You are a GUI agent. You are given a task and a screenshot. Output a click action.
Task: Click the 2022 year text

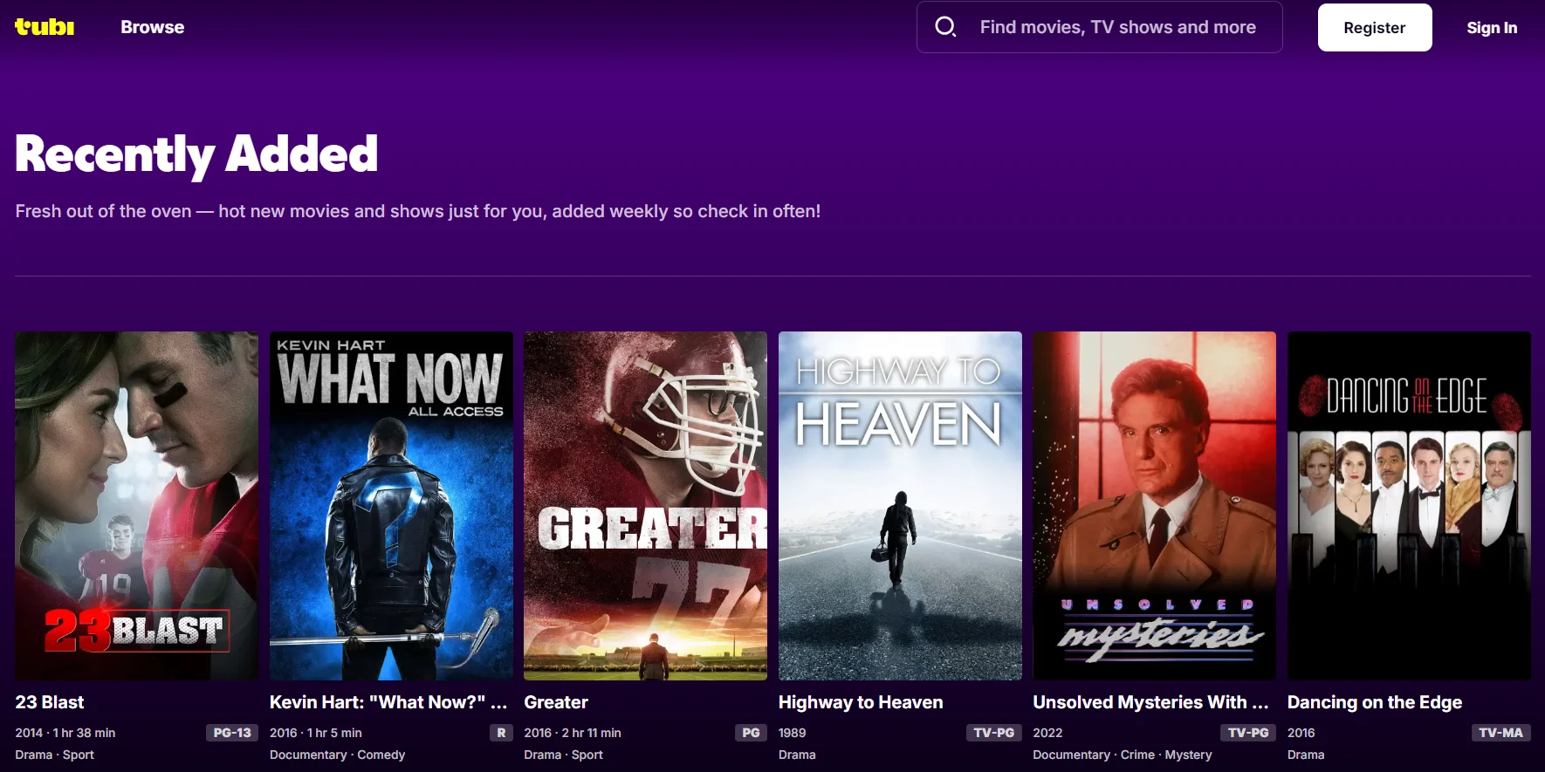(1047, 733)
